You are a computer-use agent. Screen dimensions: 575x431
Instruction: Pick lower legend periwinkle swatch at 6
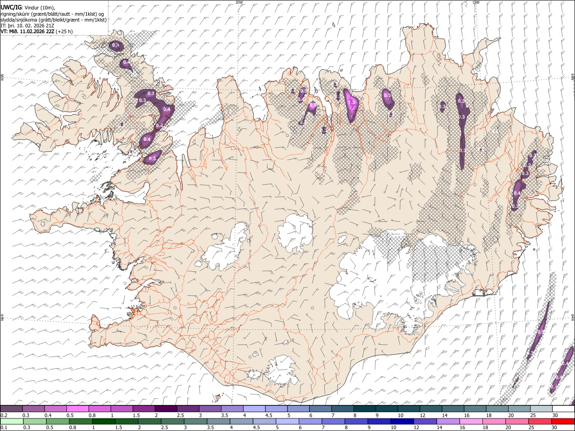tap(310, 421)
